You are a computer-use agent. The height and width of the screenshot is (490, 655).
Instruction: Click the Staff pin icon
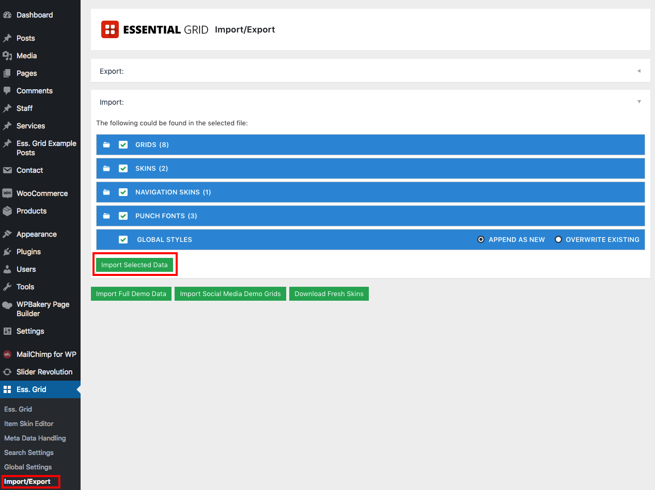[x=7, y=108]
